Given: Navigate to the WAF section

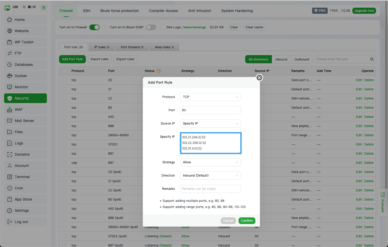Looking at the screenshot, I should (19, 109).
